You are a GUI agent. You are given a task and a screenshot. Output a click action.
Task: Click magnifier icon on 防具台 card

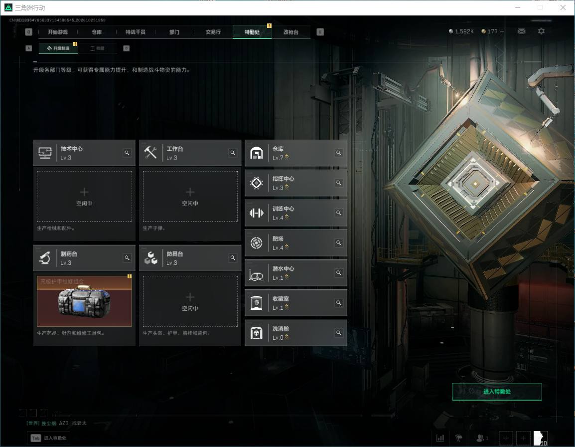click(233, 258)
